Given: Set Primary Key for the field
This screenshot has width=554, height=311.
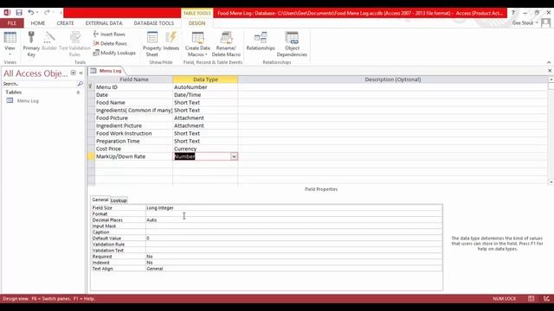Looking at the screenshot, I should 31,43.
